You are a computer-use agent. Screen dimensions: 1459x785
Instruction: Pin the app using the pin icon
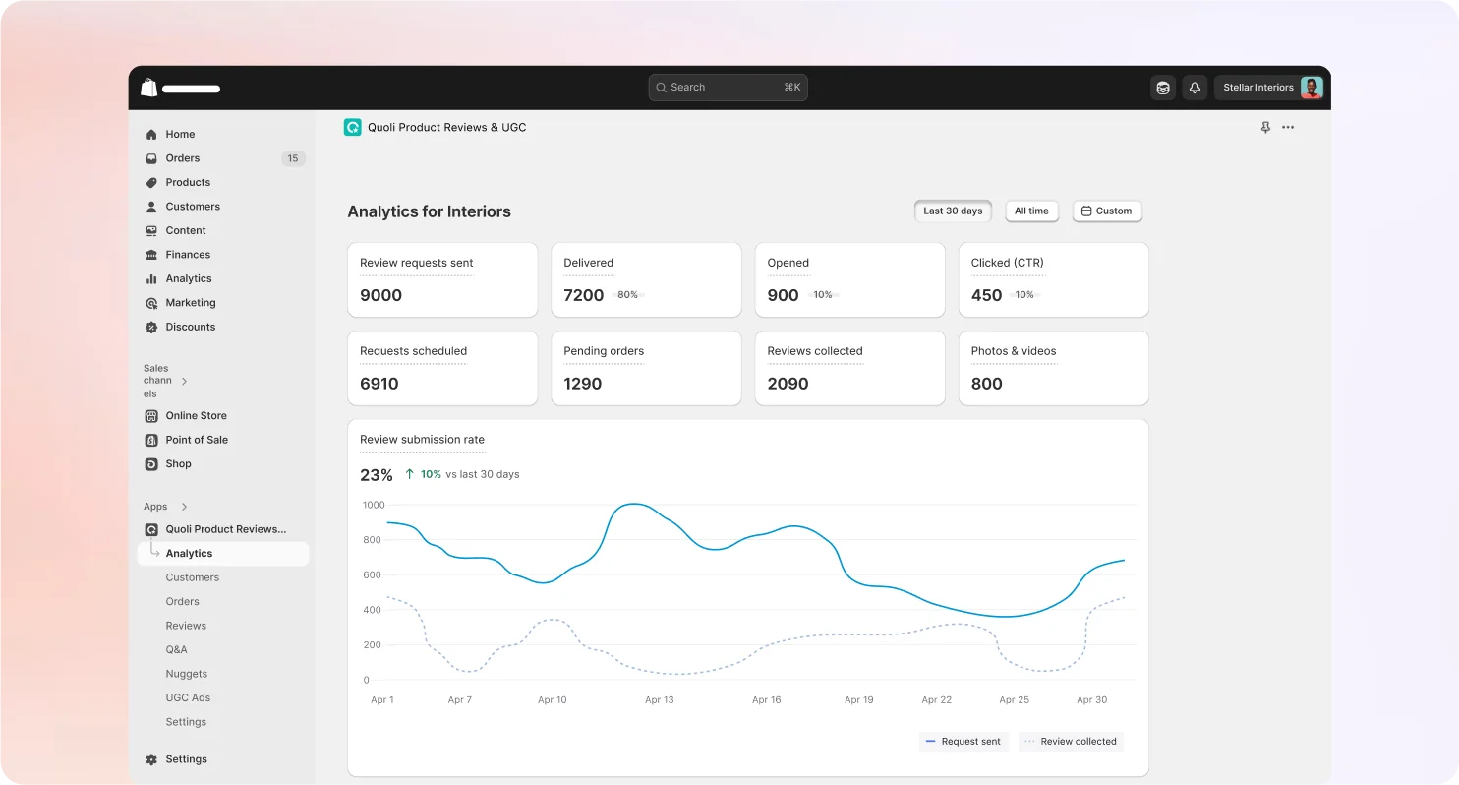point(1265,128)
